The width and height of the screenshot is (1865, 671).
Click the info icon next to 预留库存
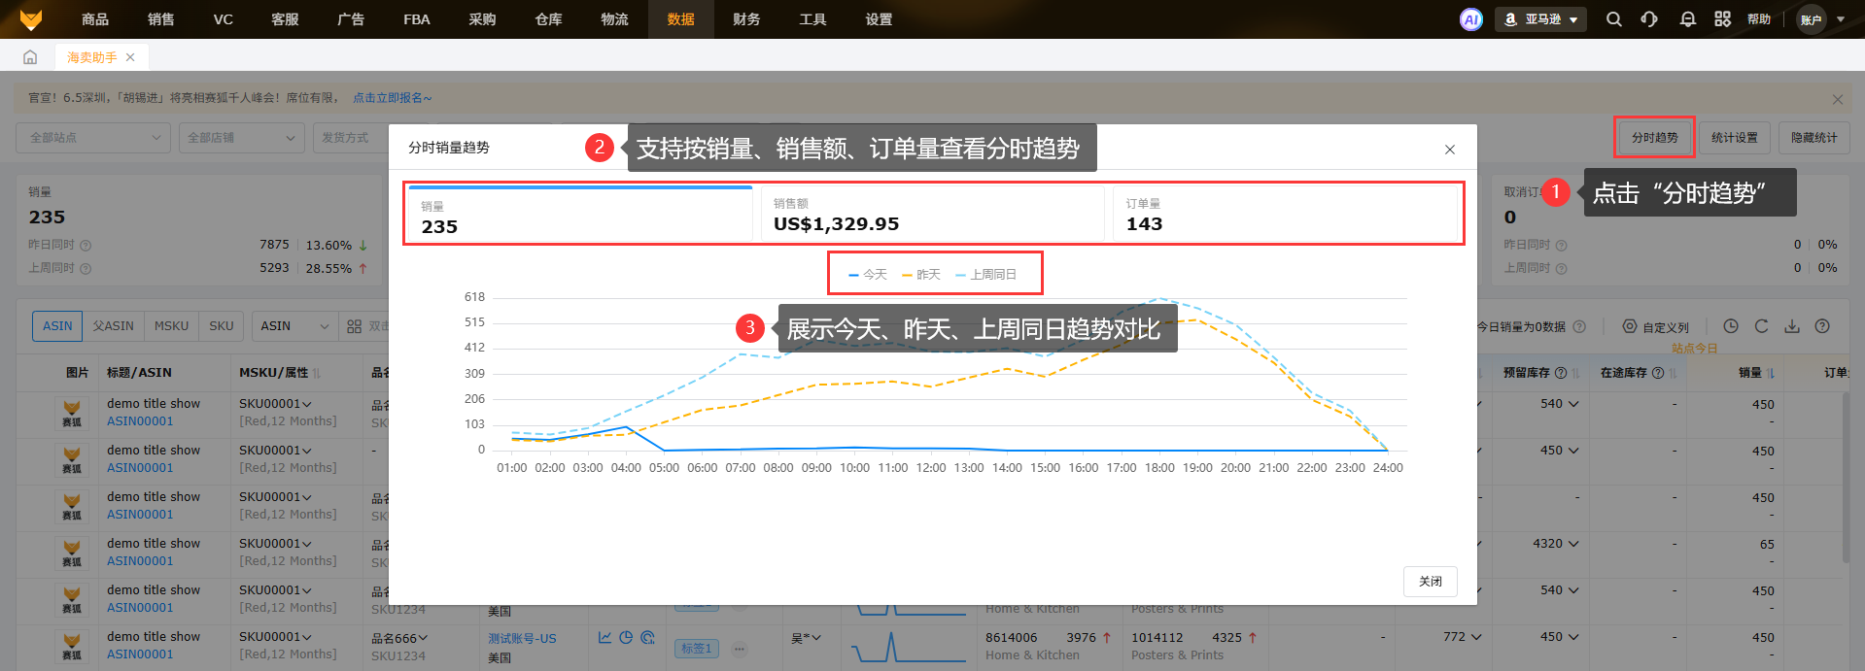tap(1561, 373)
